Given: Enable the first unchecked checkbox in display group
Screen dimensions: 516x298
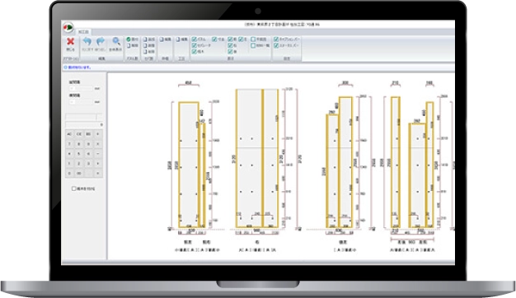Looking at the screenshot, I should tap(253, 39).
